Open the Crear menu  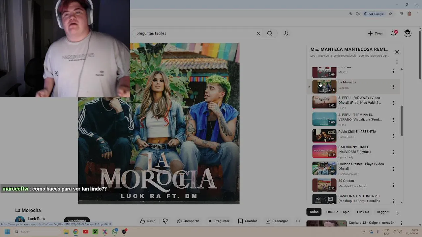[376, 33]
